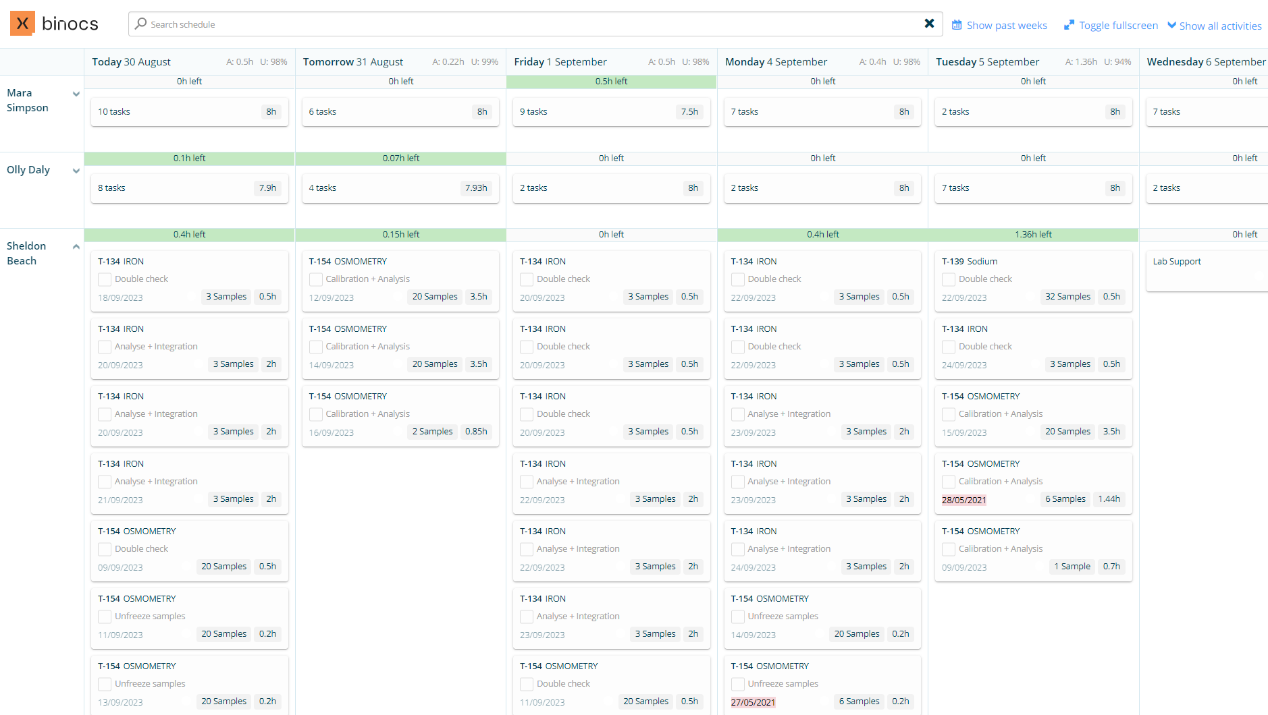Select the Today 30 August column header
Screen dimensions: 1268x715
pyautogui.click(x=190, y=61)
